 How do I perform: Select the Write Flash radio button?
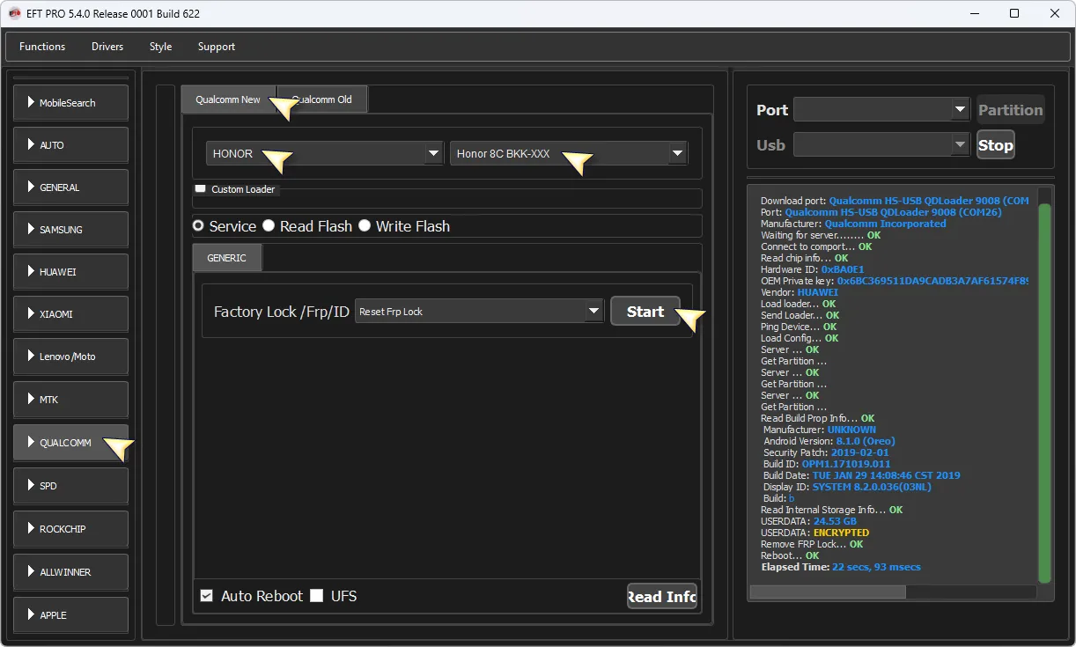click(x=365, y=226)
